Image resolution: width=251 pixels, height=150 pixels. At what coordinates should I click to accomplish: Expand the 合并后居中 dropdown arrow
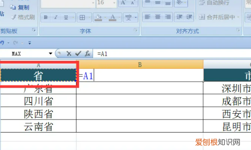click(x=238, y=17)
